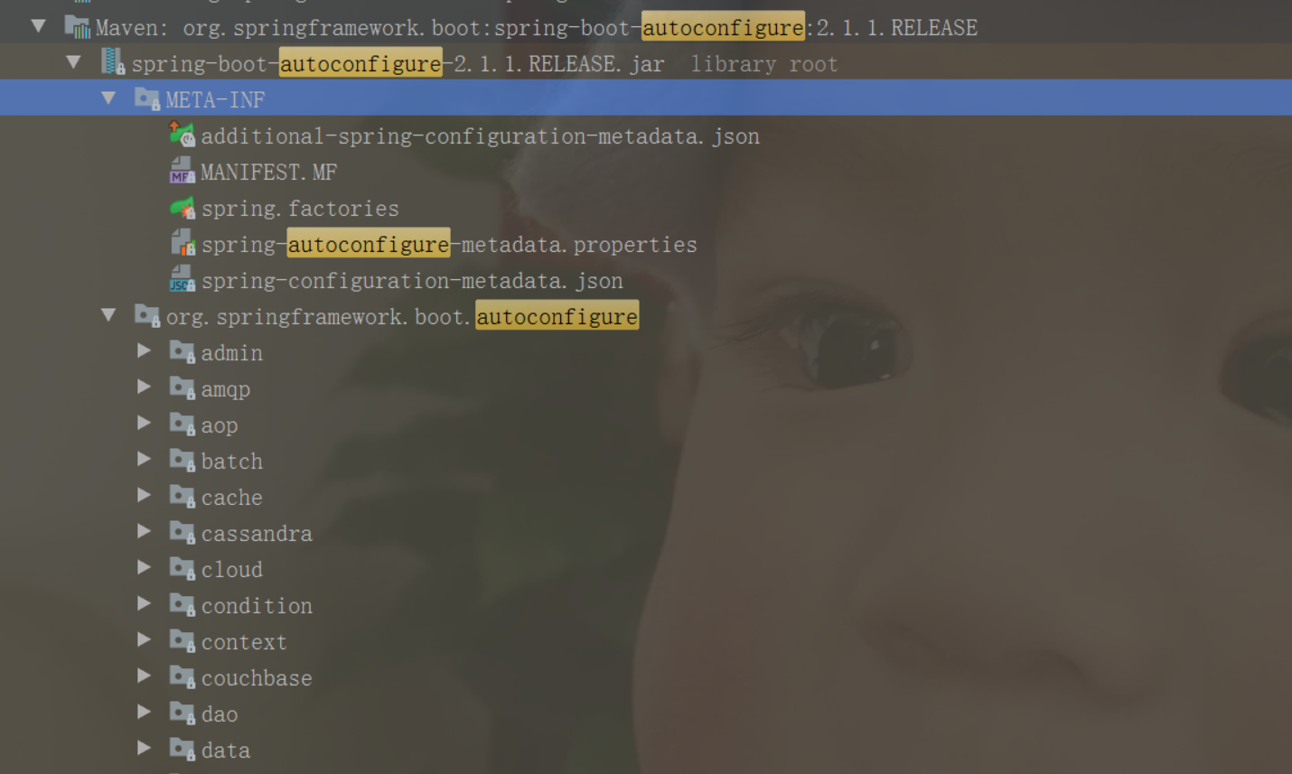This screenshot has height=774, width=1292.
Task: Click the dao package folder icon
Action: tap(183, 713)
